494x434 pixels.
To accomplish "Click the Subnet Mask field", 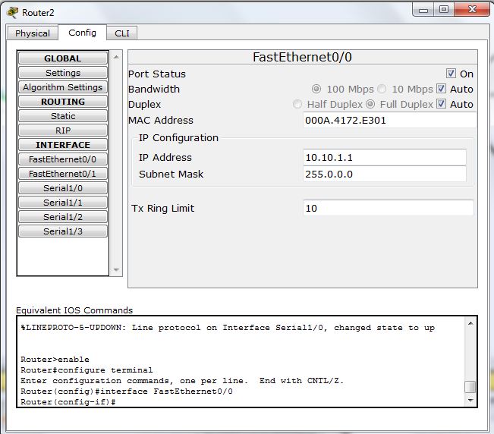I will [385, 175].
